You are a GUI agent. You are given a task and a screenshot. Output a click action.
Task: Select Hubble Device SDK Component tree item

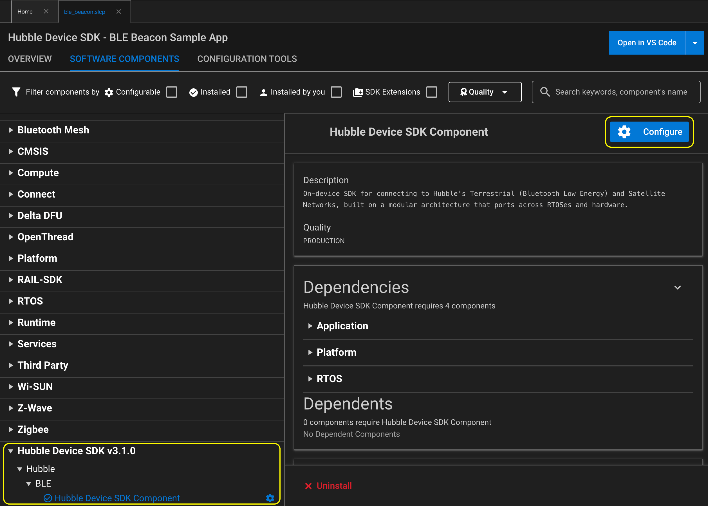pos(117,498)
